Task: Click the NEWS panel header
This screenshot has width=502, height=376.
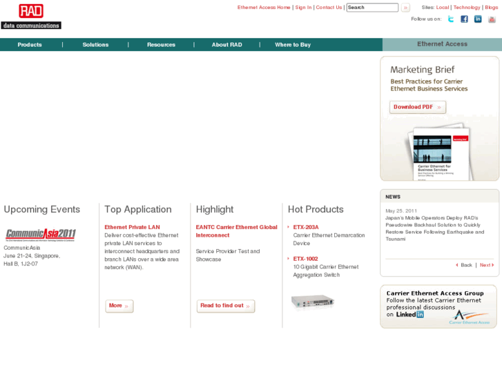Action: tap(440, 197)
